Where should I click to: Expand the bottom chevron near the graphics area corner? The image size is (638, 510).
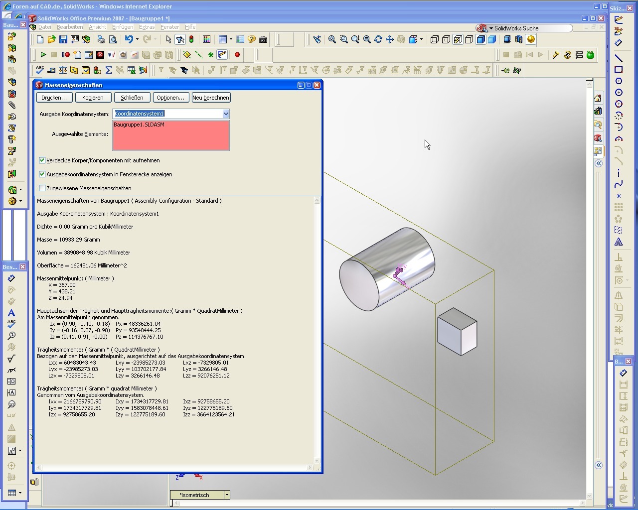[x=599, y=465]
